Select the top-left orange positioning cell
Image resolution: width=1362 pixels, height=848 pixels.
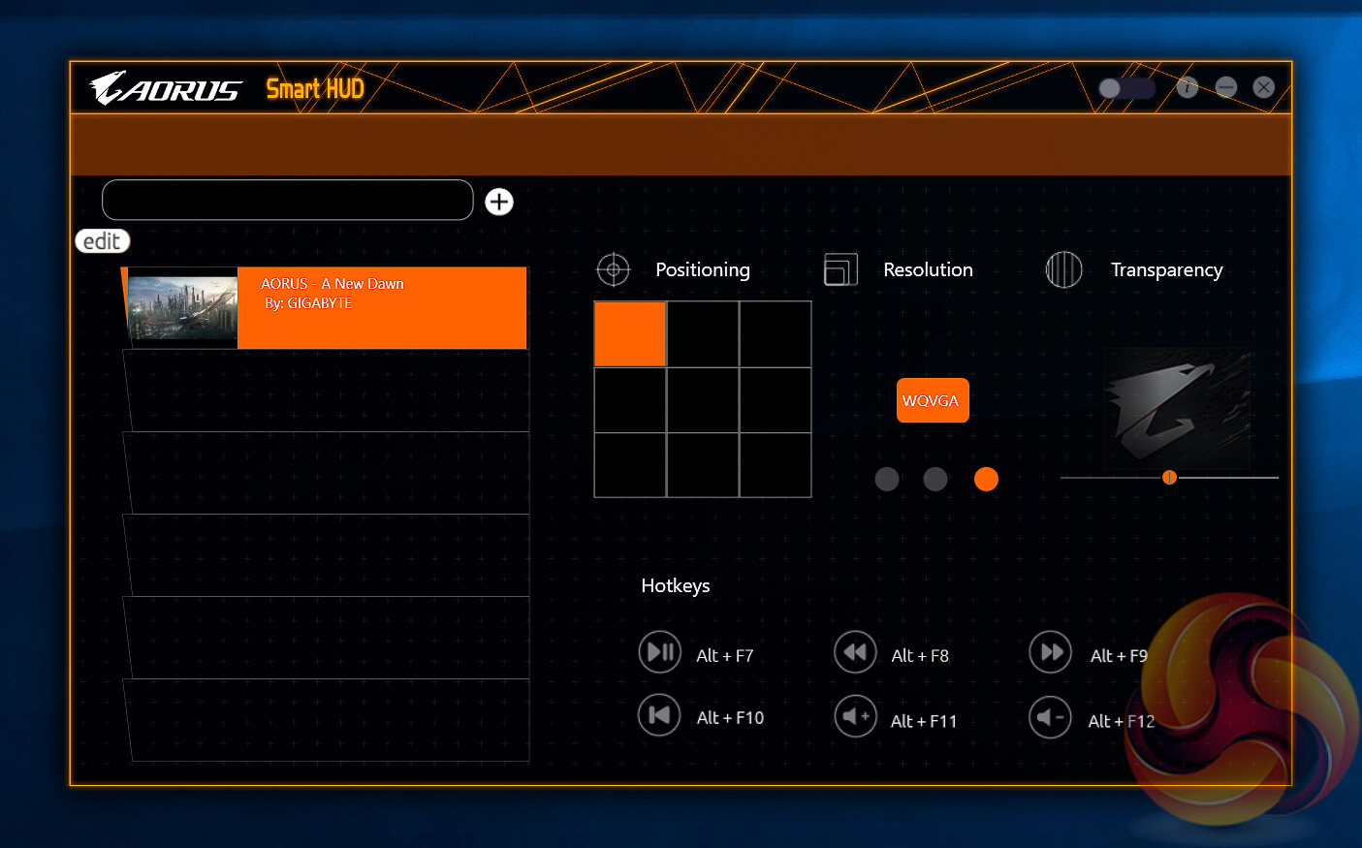pos(630,334)
